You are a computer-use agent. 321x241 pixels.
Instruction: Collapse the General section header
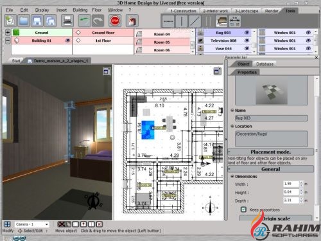[270, 169]
